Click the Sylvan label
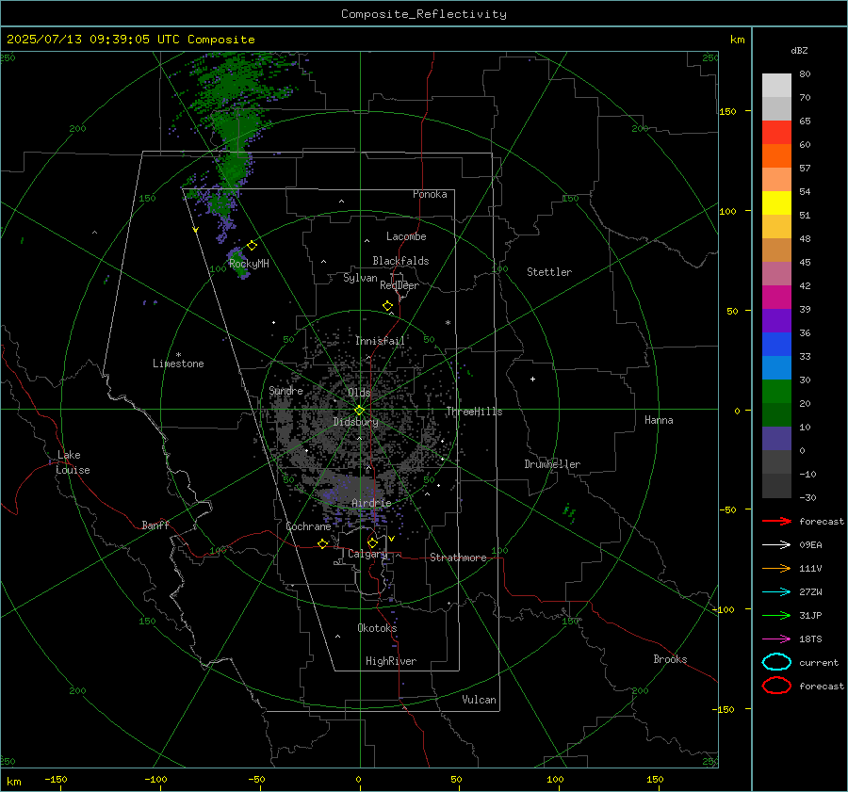The height and width of the screenshot is (792, 848). pyautogui.click(x=360, y=278)
